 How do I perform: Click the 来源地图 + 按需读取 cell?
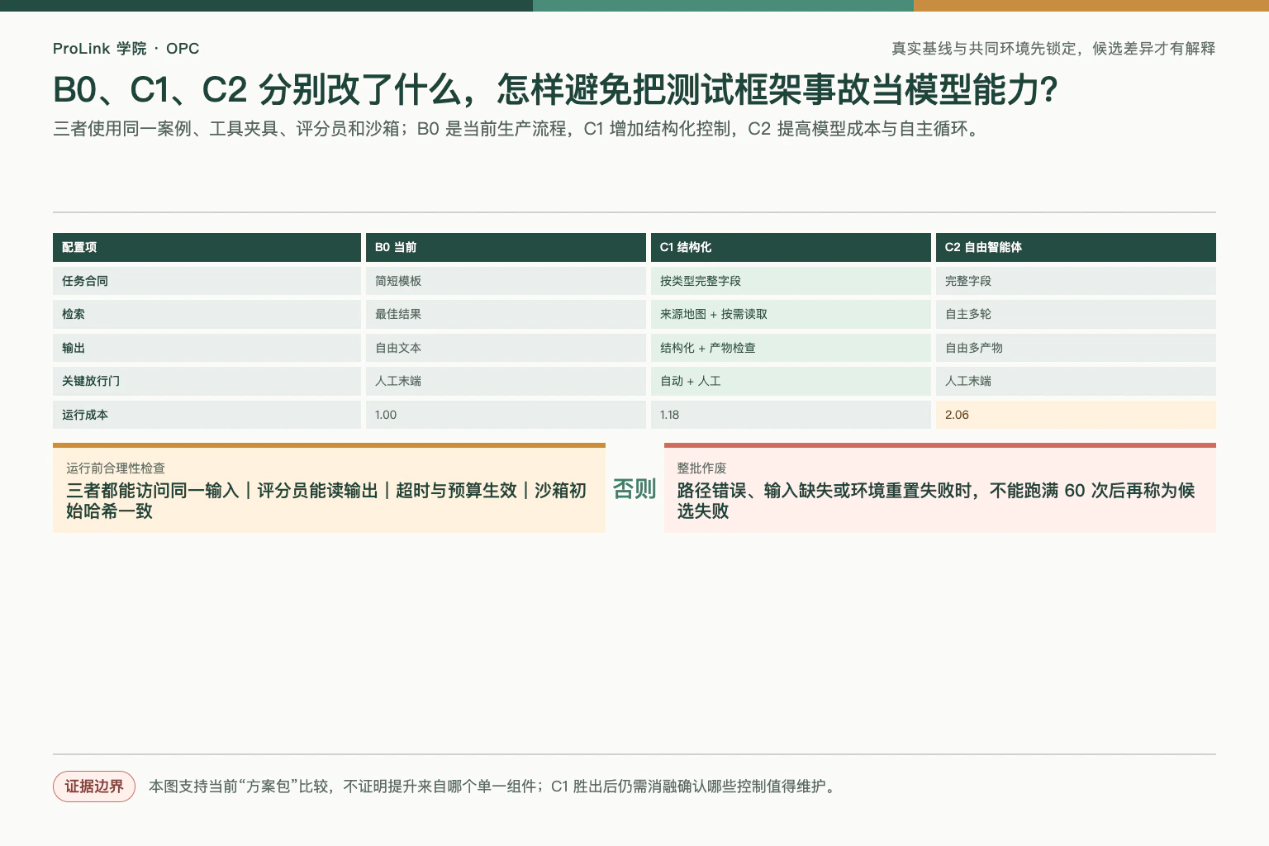click(x=791, y=314)
